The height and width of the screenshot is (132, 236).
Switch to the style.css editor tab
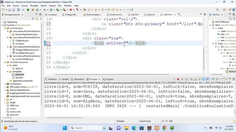click(149, 15)
